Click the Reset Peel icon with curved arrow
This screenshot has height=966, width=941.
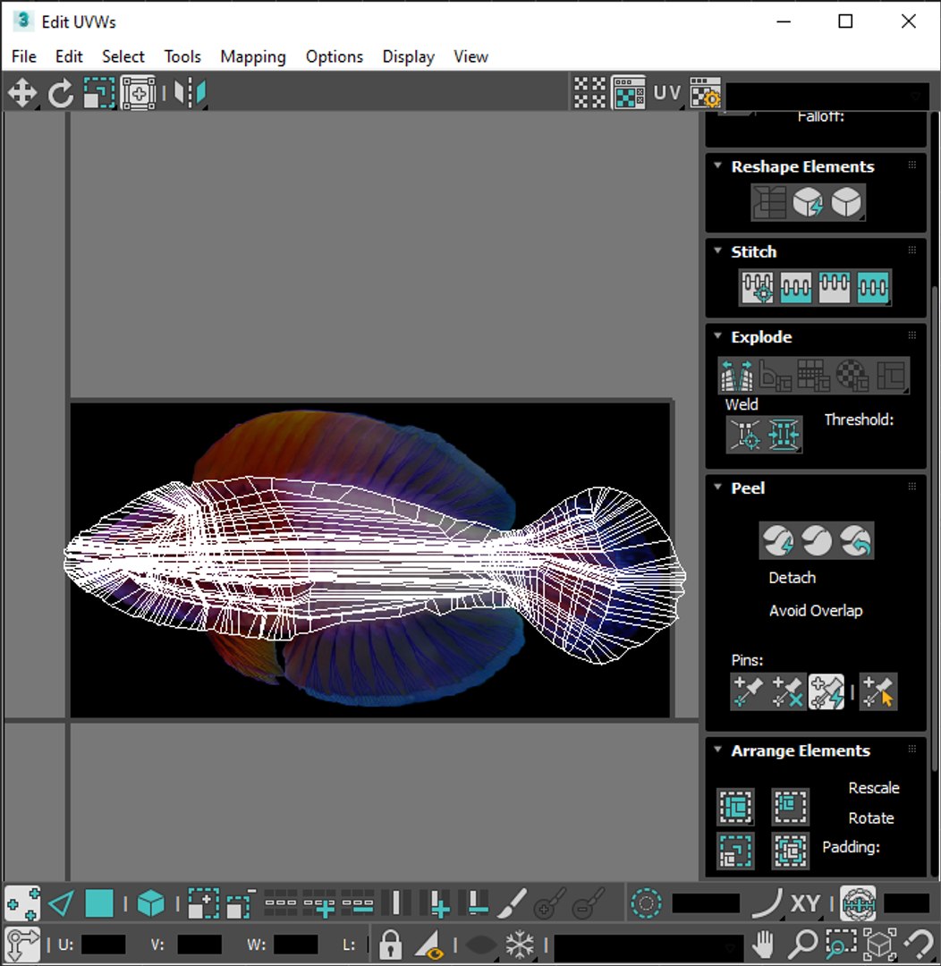coord(856,541)
